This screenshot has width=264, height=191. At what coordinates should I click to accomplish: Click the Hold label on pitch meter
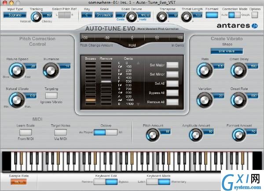[132, 45]
